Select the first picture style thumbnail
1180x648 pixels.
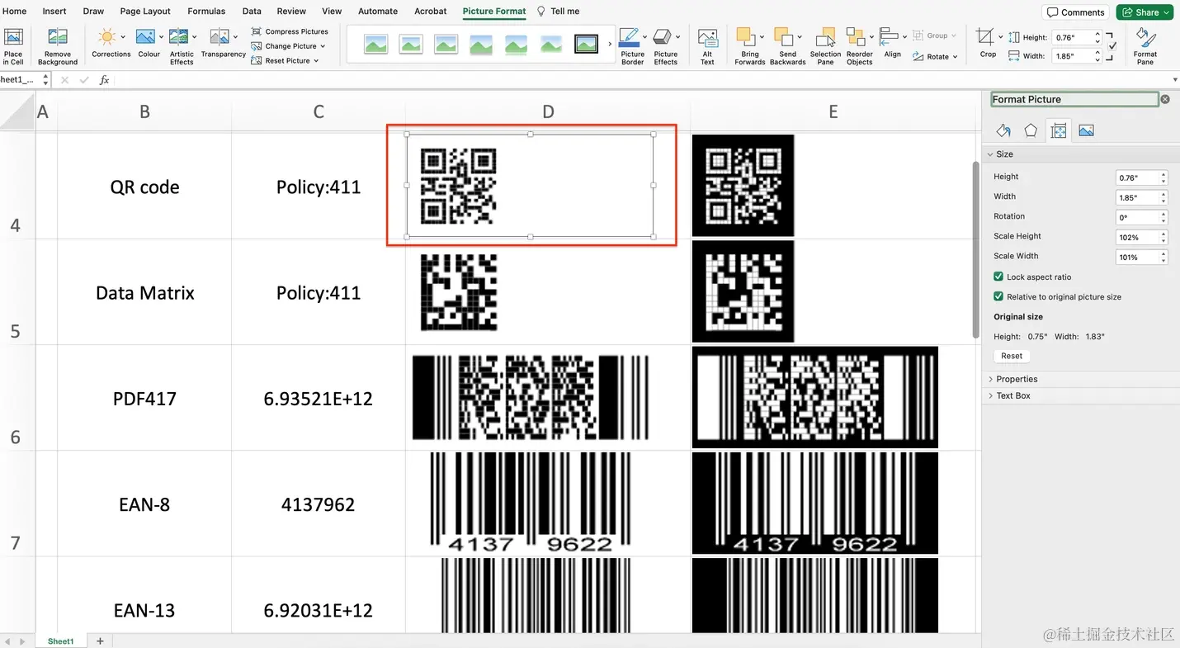tap(376, 45)
